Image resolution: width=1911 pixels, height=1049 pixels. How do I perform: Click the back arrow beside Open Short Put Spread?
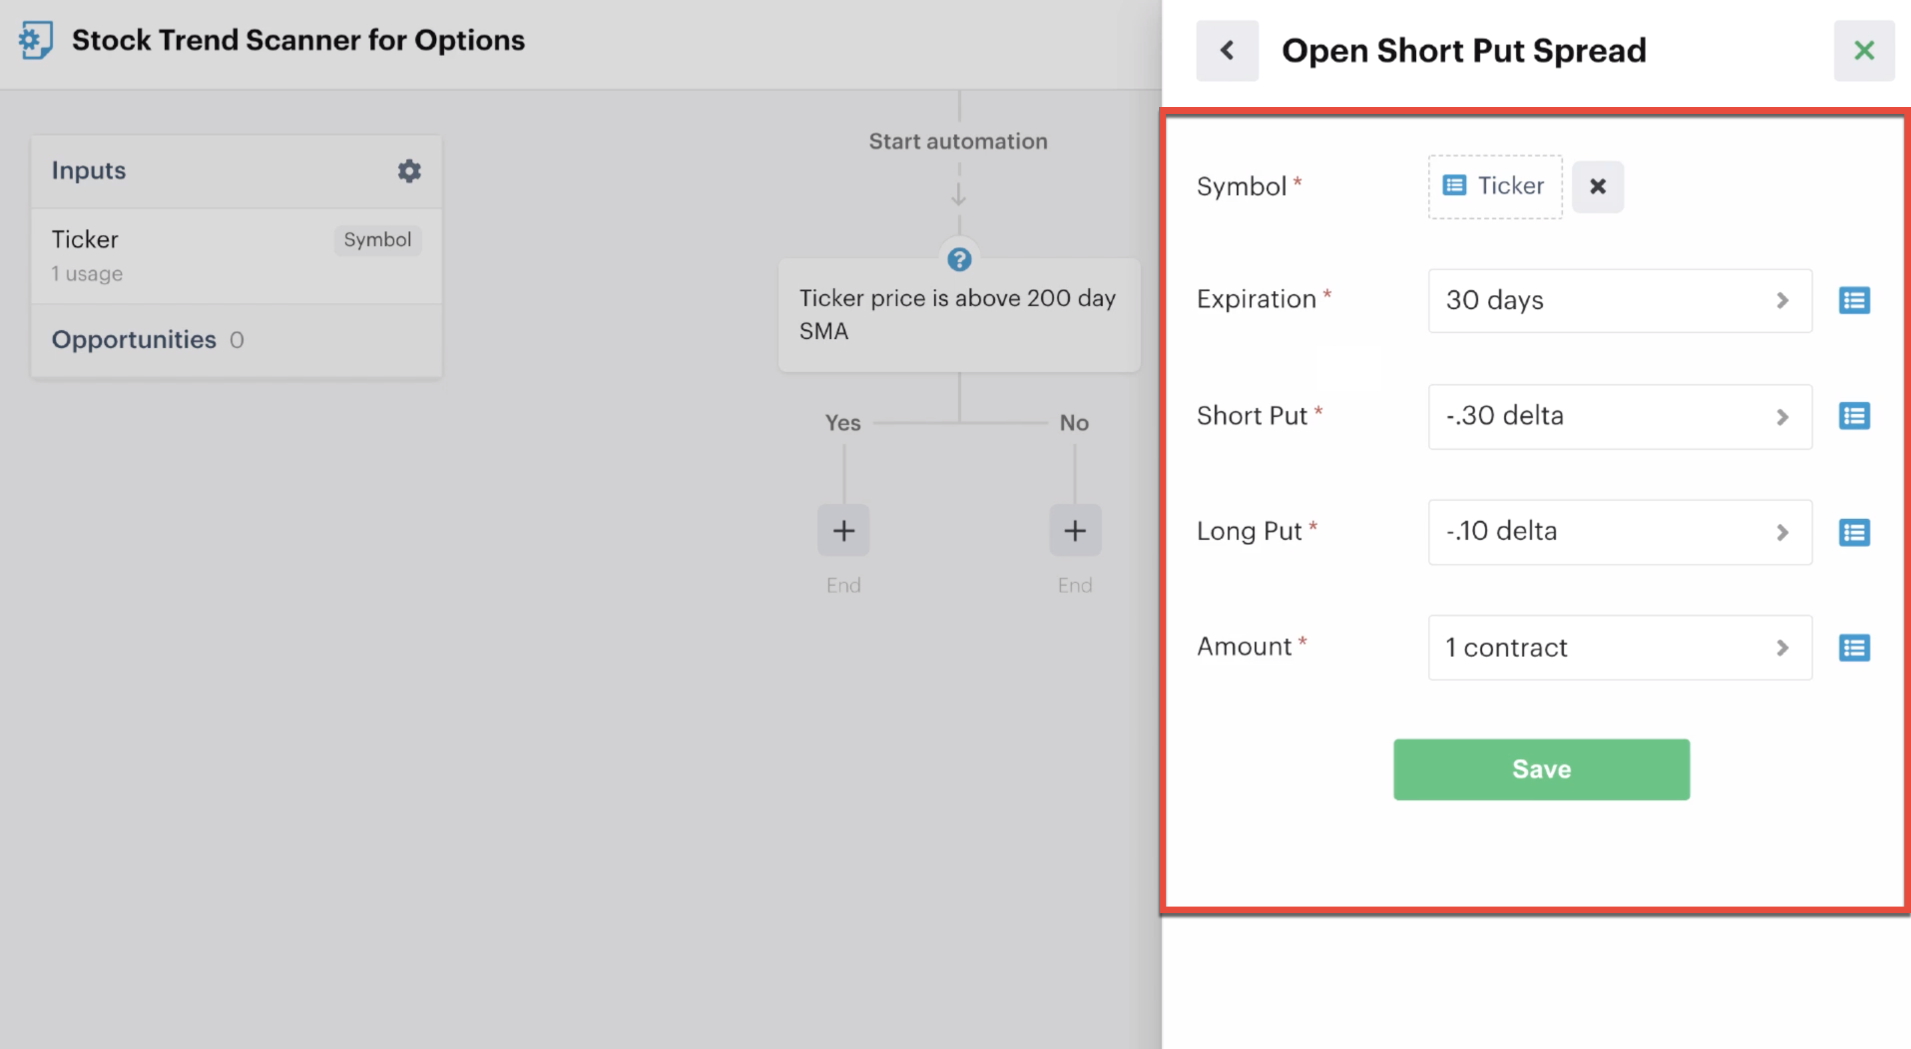(x=1227, y=51)
